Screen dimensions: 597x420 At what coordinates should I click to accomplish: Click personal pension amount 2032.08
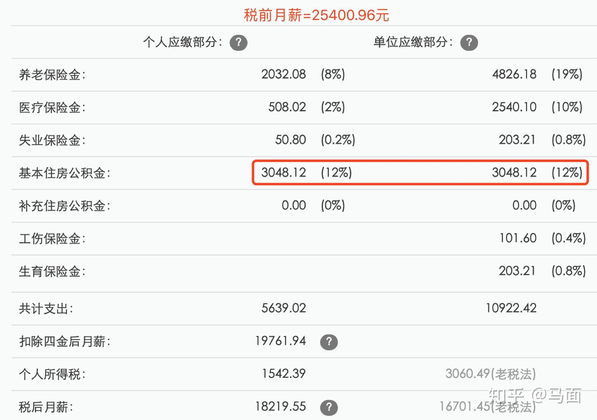pyautogui.click(x=284, y=74)
